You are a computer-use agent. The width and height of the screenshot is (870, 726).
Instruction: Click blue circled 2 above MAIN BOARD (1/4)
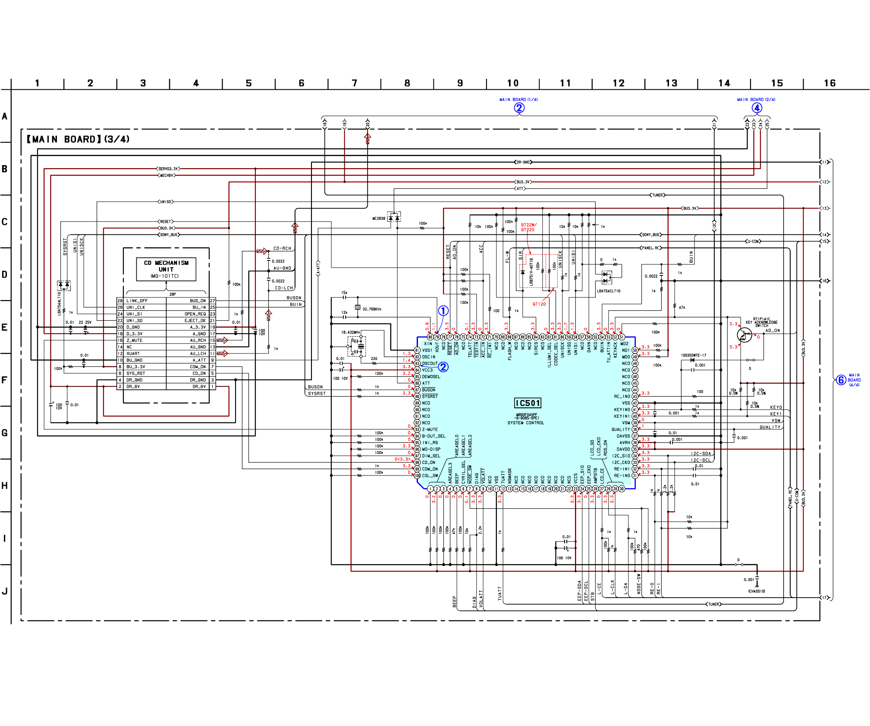click(x=519, y=108)
